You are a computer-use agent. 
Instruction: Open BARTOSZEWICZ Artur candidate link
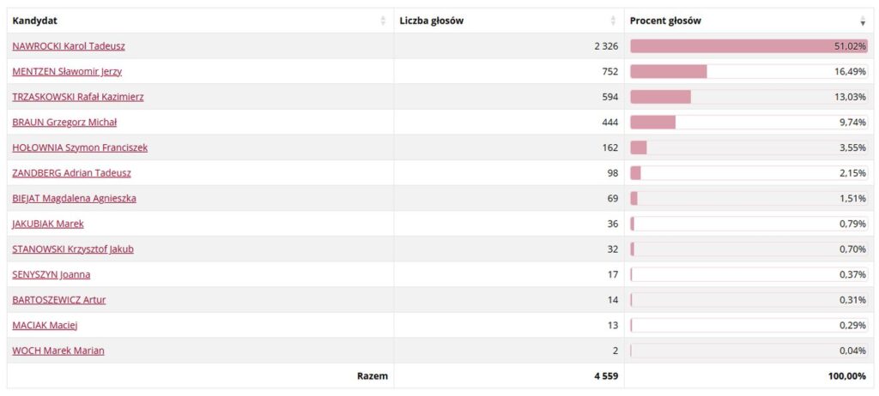tap(59, 300)
